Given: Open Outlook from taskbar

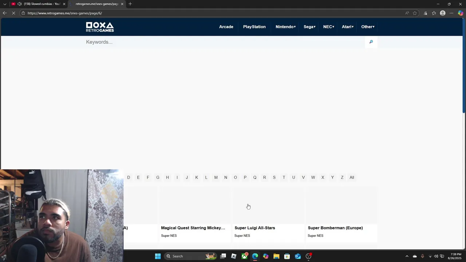Looking at the screenshot, I should [x=298, y=256].
